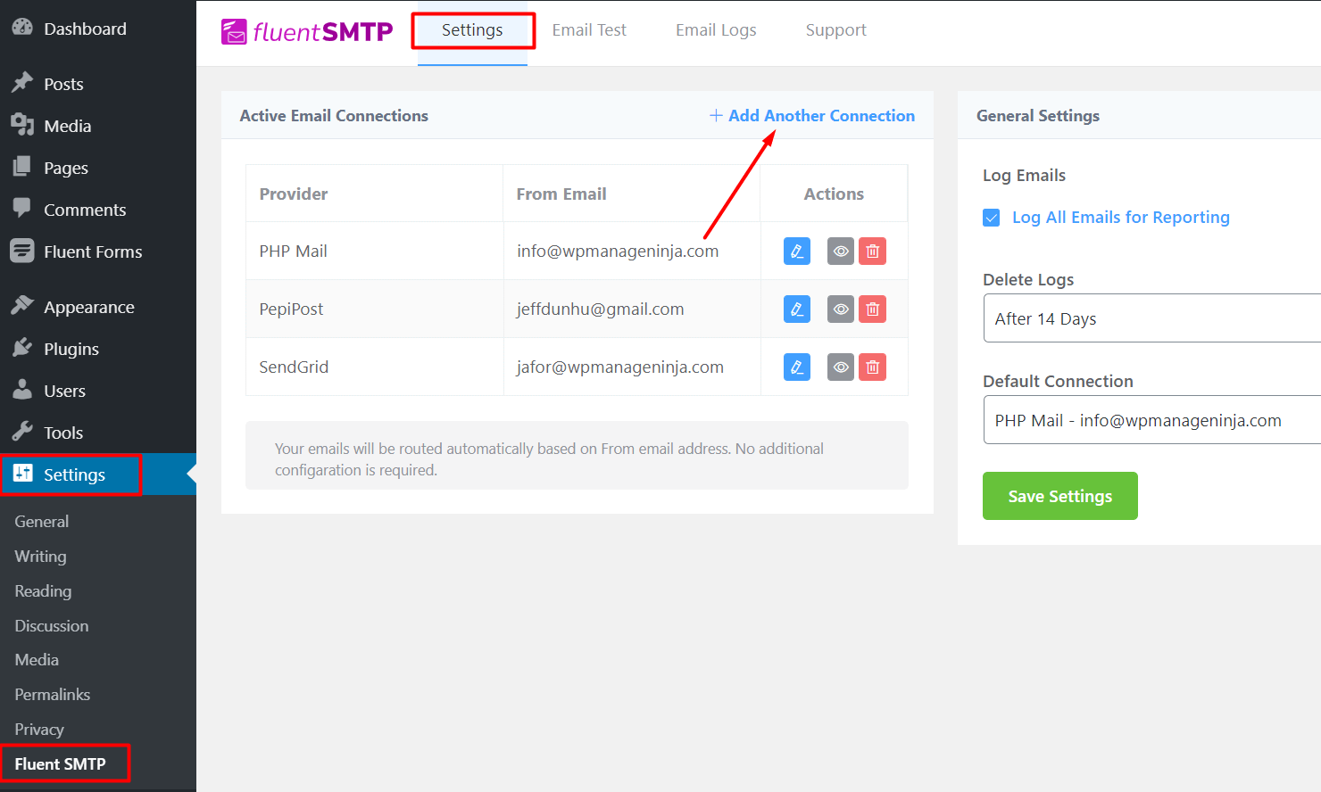Click the Pages icon in sidebar
Viewport: 1321px width, 792px height.
tap(22, 167)
